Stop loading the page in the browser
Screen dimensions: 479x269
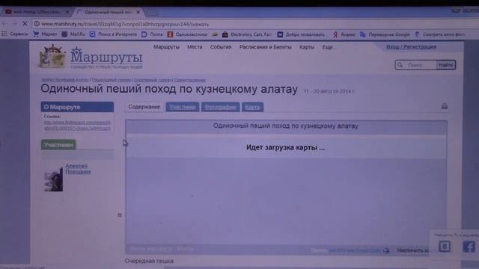click(25, 23)
